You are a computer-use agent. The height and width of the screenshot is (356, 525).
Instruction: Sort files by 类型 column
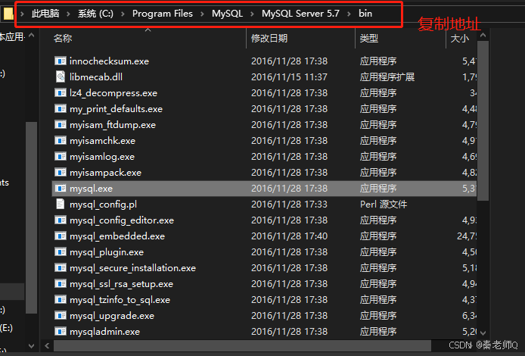368,38
